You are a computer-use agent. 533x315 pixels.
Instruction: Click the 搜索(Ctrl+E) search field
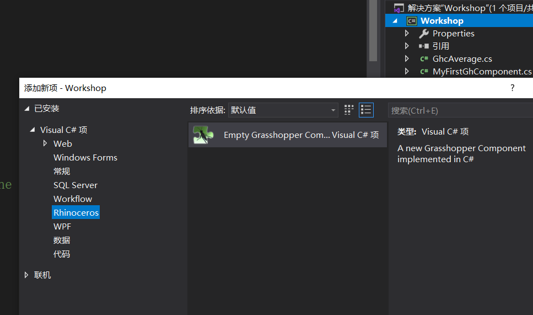pos(460,110)
